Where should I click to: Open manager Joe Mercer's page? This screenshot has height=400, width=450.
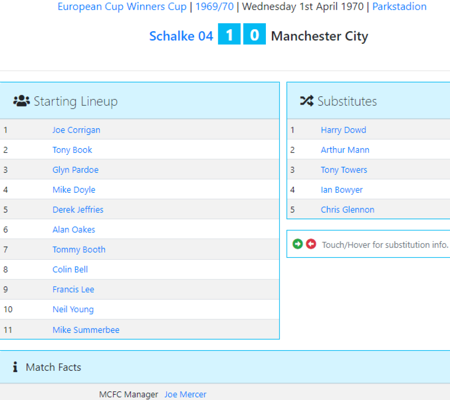pyautogui.click(x=185, y=394)
